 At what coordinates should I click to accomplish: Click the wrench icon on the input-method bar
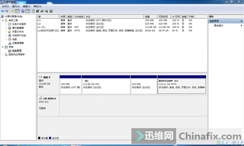(x=242, y=142)
